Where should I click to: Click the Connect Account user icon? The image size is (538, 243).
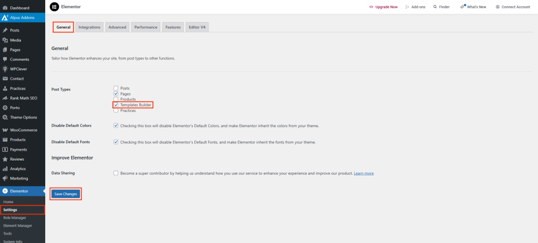(498, 7)
